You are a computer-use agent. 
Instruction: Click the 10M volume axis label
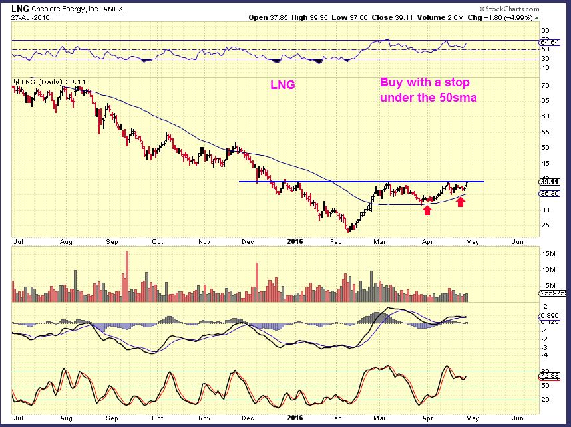point(548,270)
